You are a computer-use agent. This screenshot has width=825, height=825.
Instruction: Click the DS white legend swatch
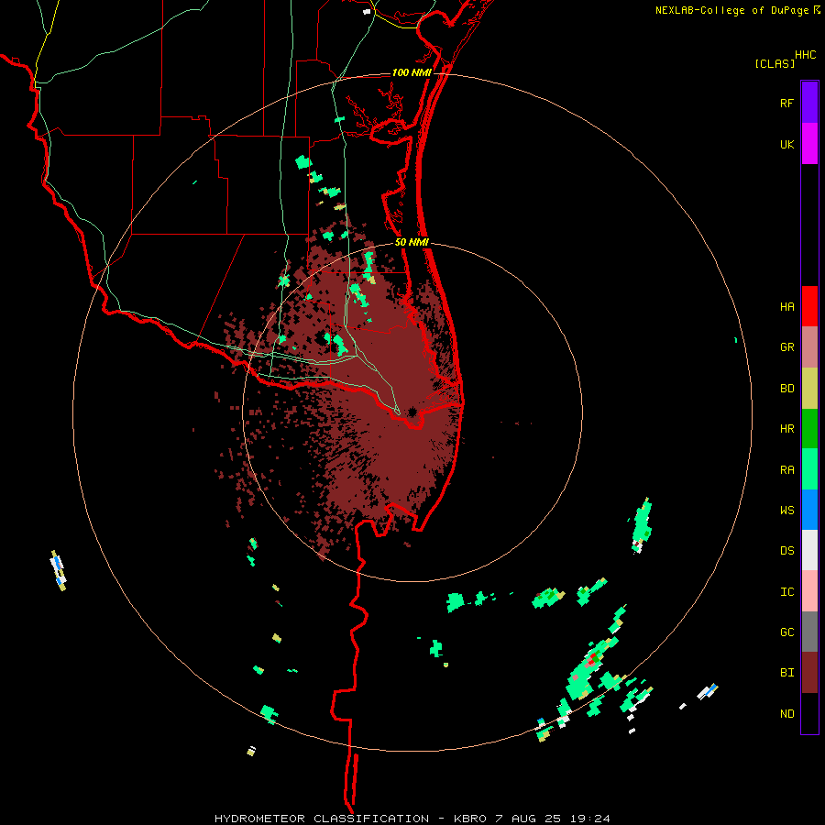coord(809,550)
